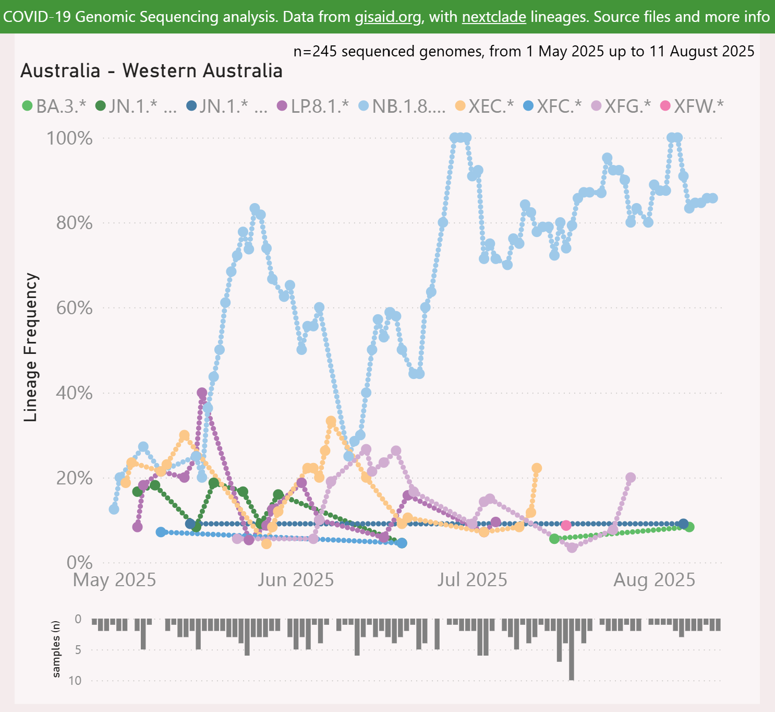Click the light green BA.3 starting point in July
The image size is (775, 712).
[554, 539]
